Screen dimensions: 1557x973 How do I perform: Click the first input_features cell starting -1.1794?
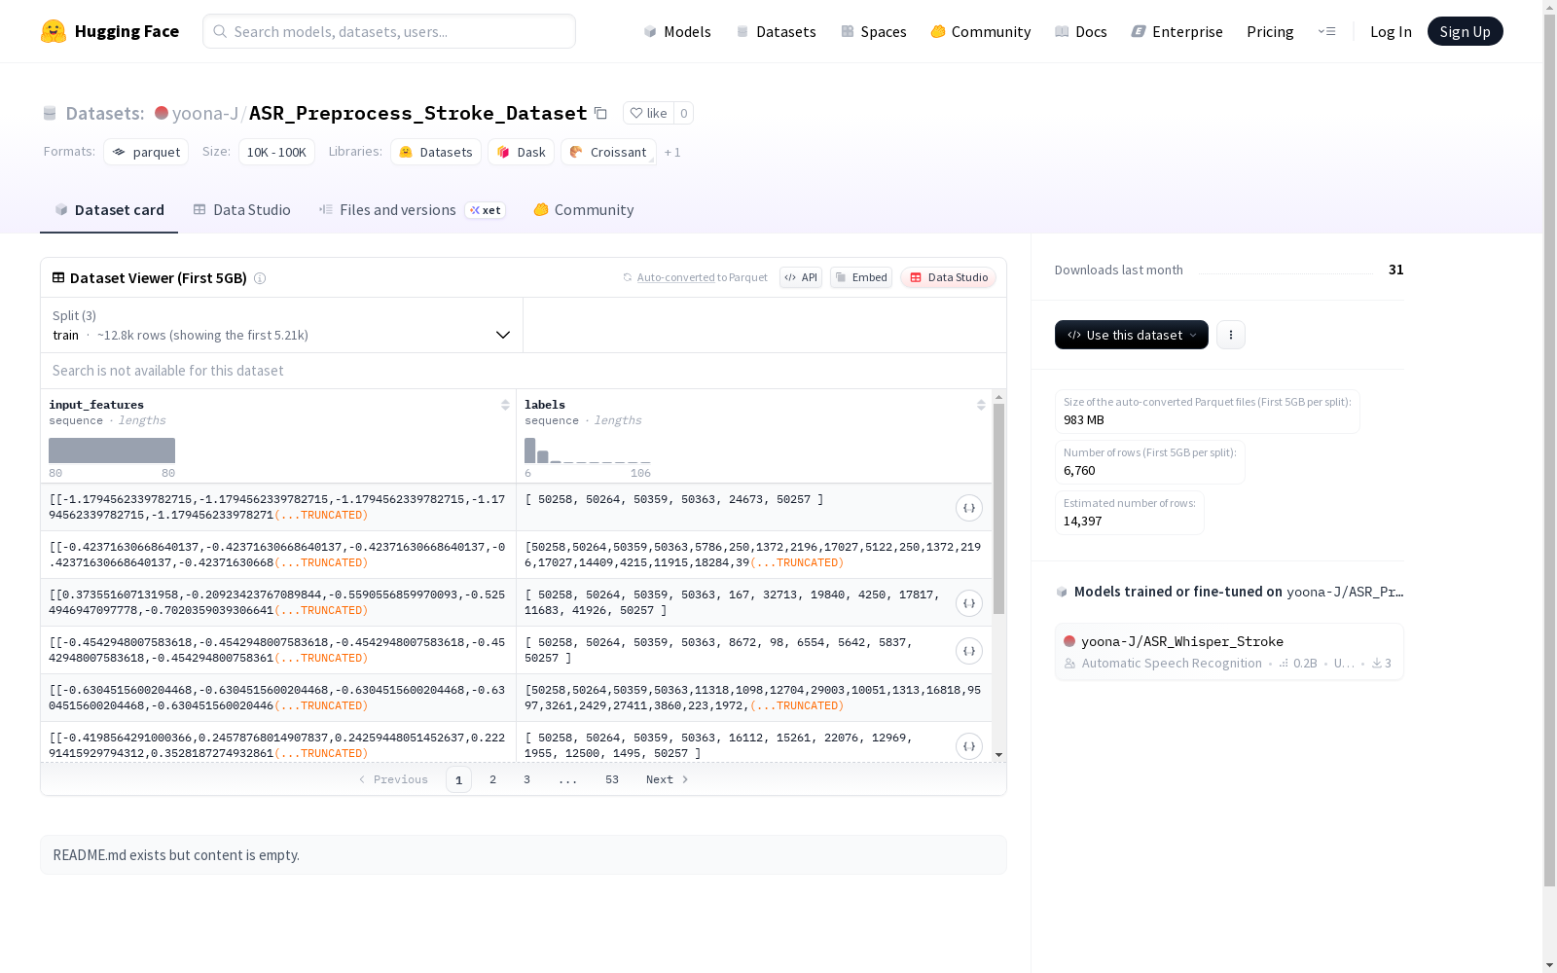click(x=278, y=507)
